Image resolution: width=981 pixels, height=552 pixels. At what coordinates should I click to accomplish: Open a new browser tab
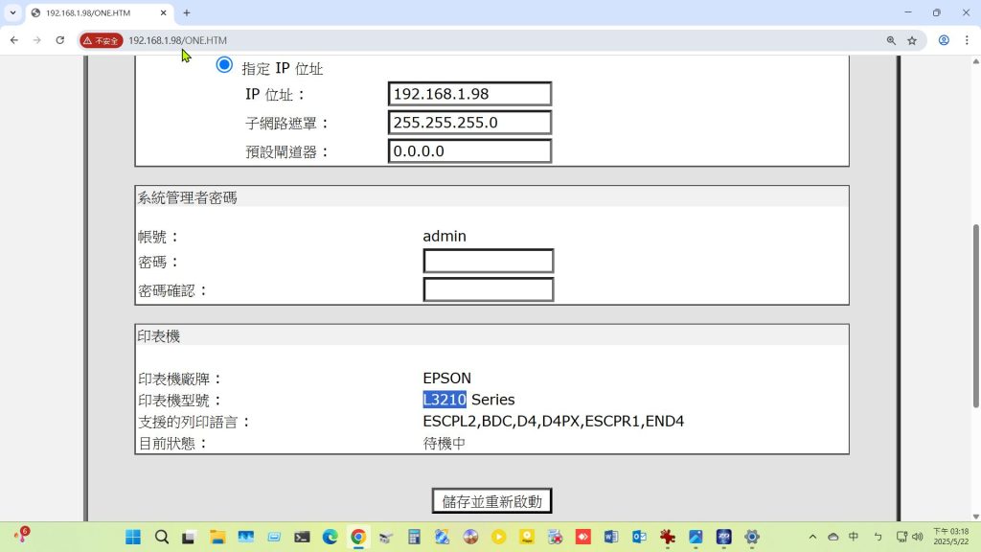click(187, 12)
